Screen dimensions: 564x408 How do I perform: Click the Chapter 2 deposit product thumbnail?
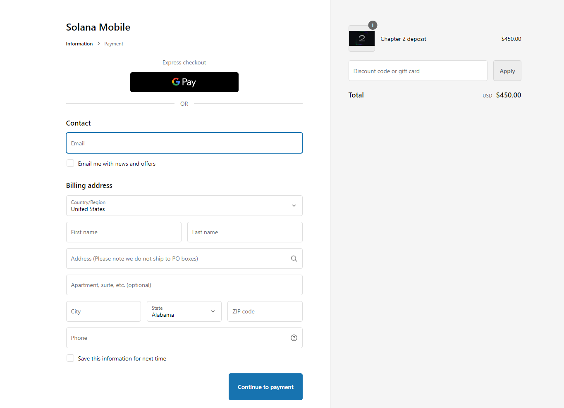click(x=362, y=38)
